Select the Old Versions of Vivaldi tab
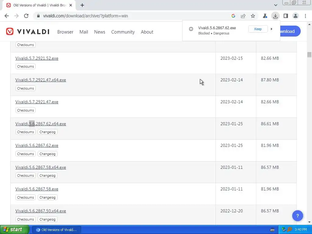This screenshot has width=312, height=234. pyautogui.click(x=39, y=5)
